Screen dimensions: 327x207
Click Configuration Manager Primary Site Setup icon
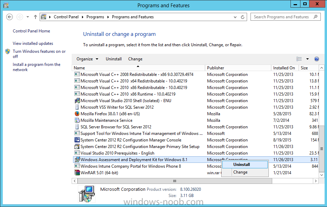[77, 146]
